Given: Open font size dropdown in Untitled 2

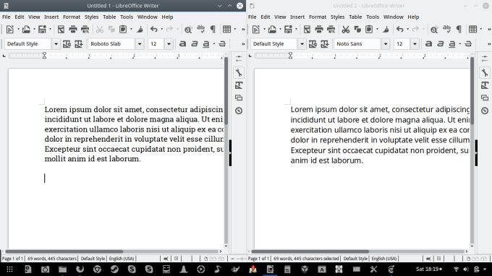Looking at the screenshot, I should [415, 44].
